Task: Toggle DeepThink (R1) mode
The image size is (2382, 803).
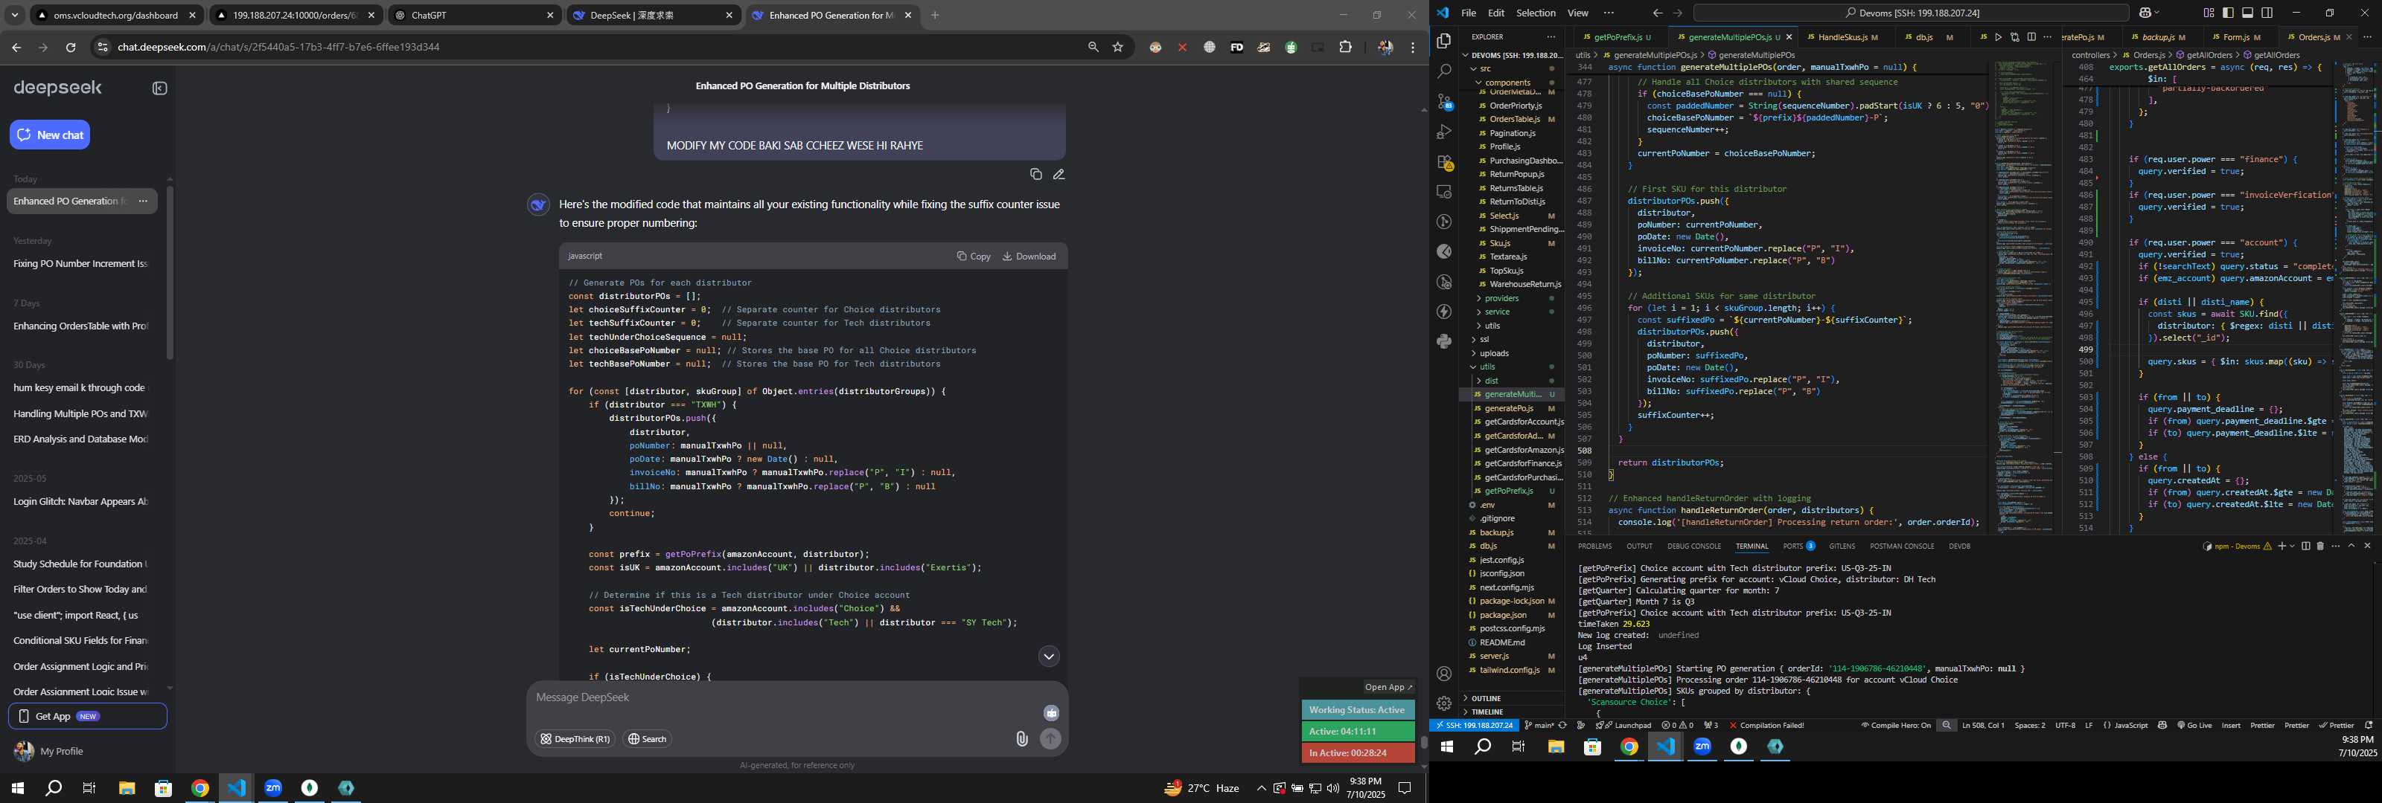Action: (575, 739)
